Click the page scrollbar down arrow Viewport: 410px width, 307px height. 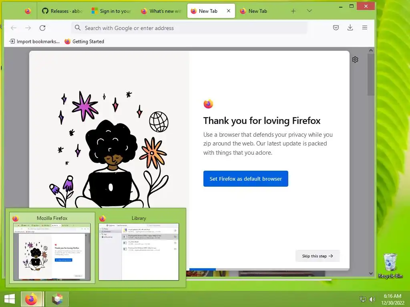(x=371, y=273)
